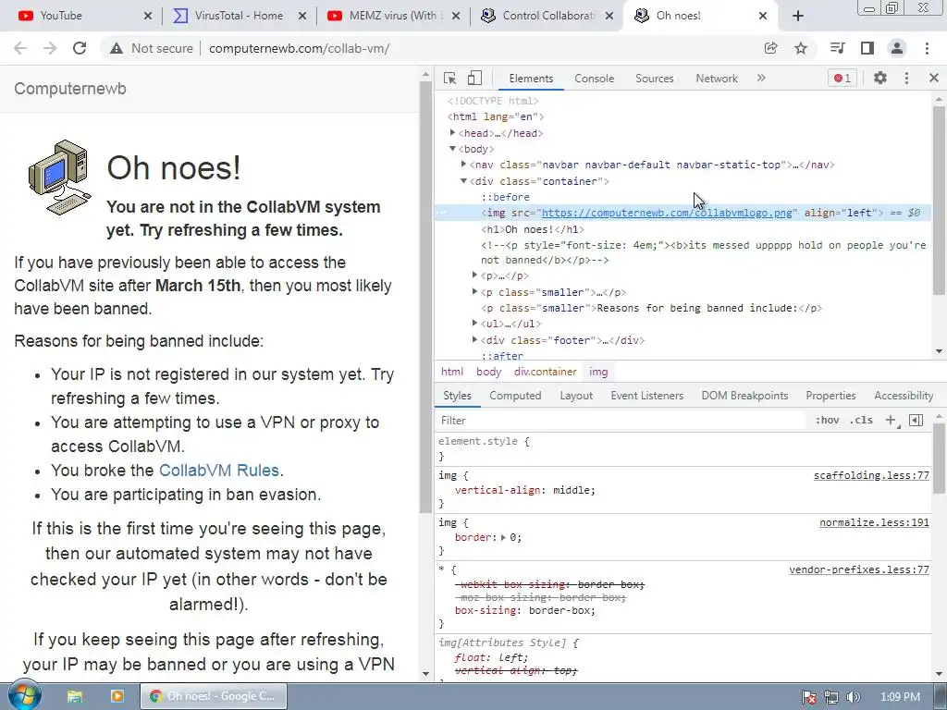Collapse the body element node
This screenshot has height=710, width=947.
[452, 149]
